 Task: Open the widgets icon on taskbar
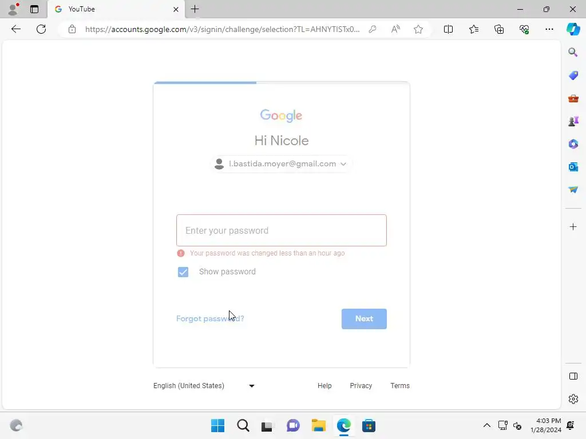(16, 425)
